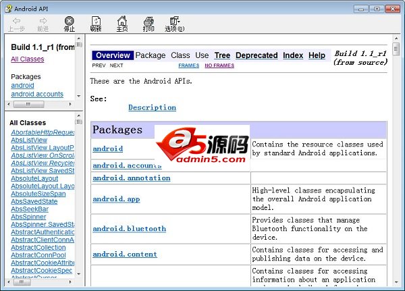The width and height of the screenshot is (405, 291).
Task: Open the AbsoluteLayout.Layo class link
Action: click(43, 186)
